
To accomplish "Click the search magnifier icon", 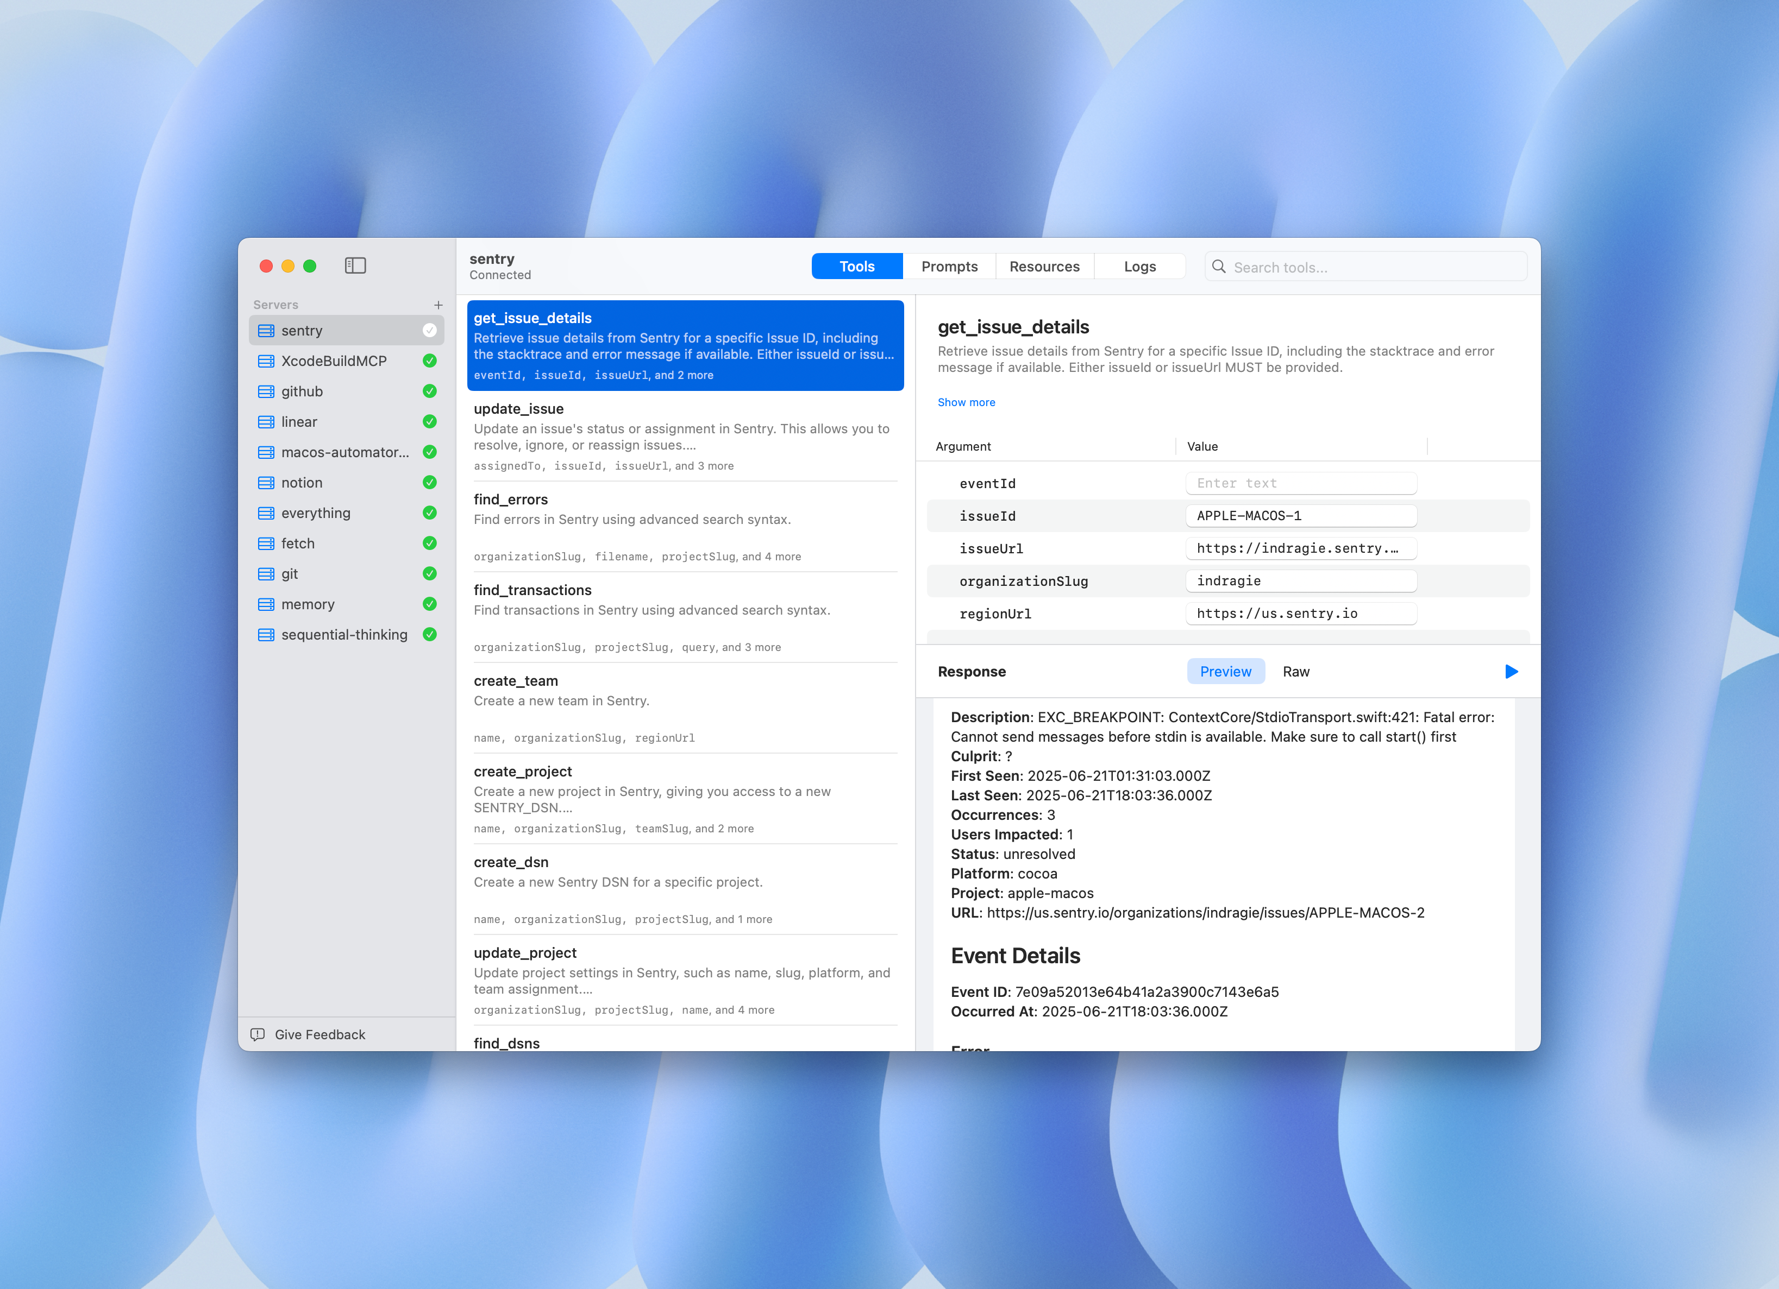I will pos(1219,267).
